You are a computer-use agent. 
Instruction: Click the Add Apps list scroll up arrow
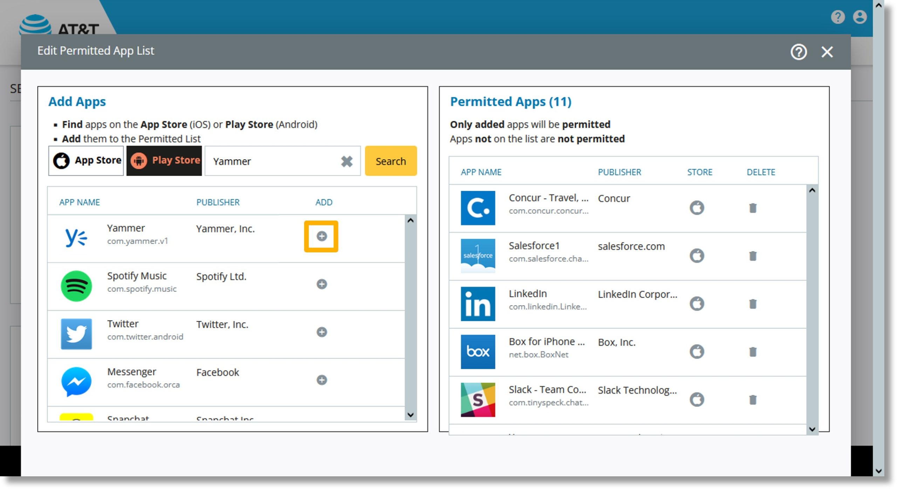pyautogui.click(x=411, y=221)
